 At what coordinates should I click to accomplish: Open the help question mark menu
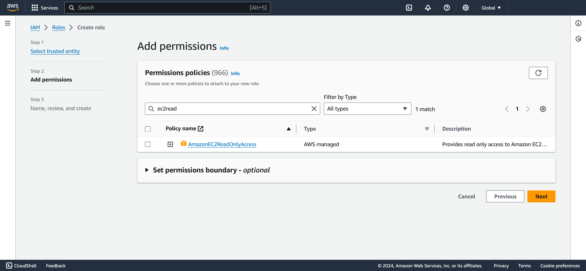tap(447, 8)
